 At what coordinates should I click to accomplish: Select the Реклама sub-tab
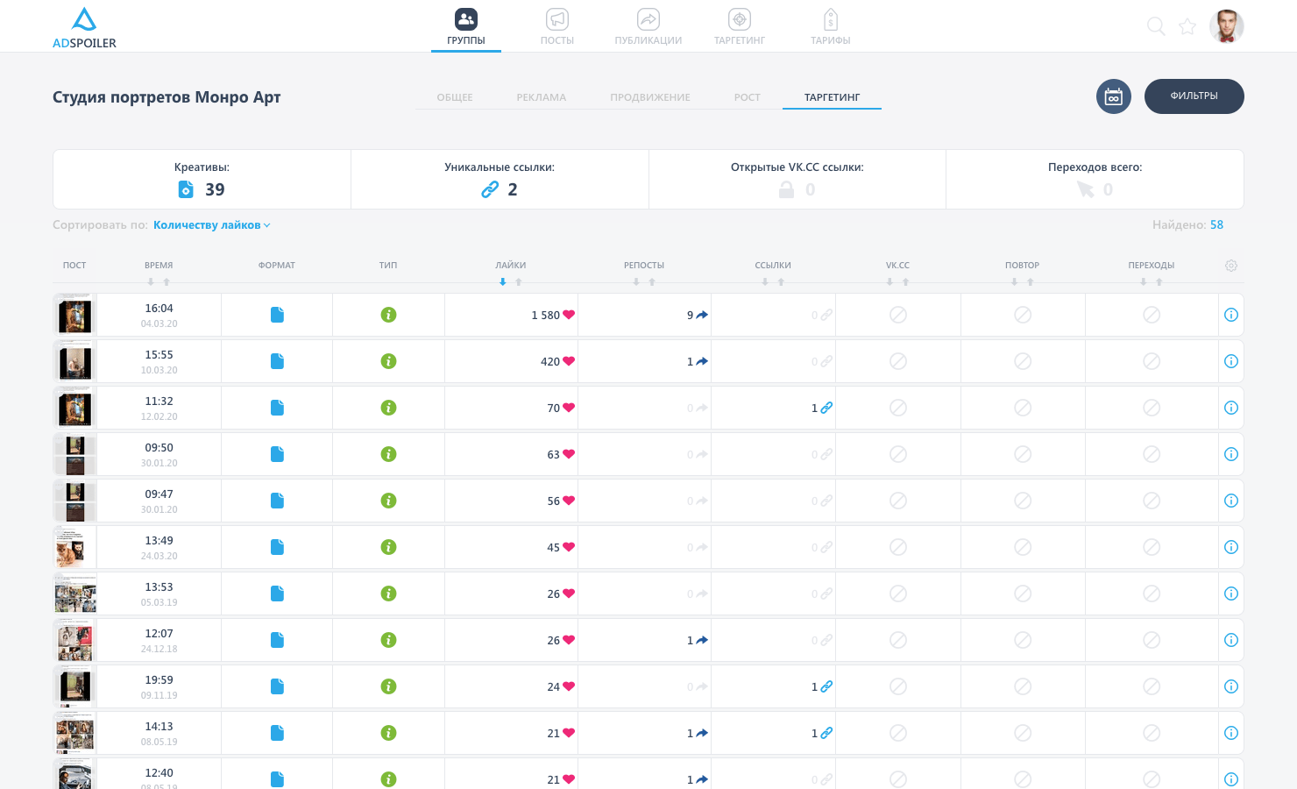point(541,97)
